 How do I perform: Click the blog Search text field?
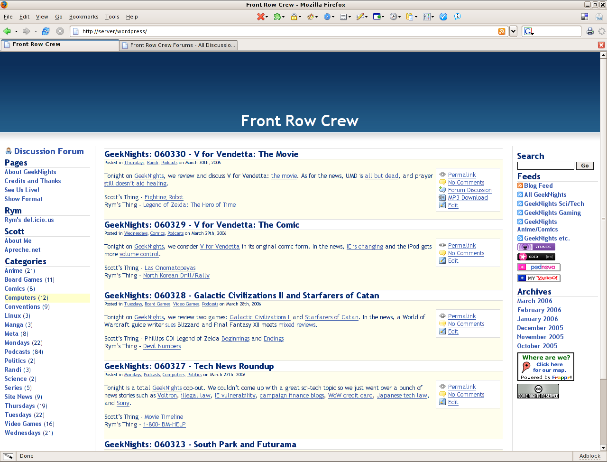coord(545,166)
